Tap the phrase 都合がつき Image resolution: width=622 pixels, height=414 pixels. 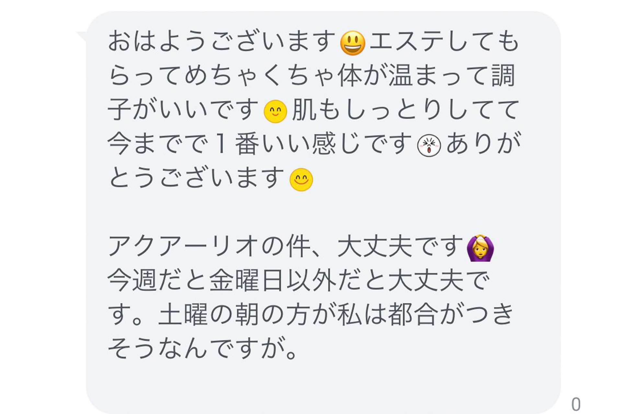coord(451,315)
